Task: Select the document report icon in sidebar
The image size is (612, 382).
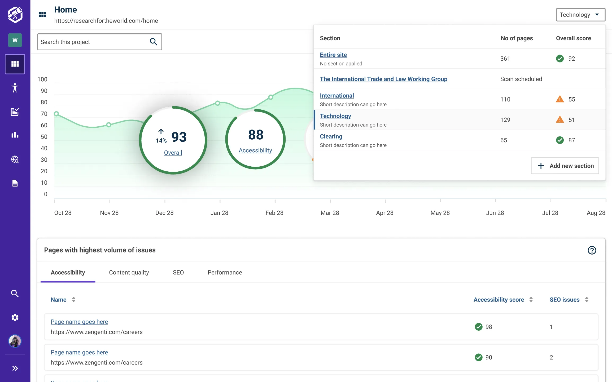Action: pos(15,183)
